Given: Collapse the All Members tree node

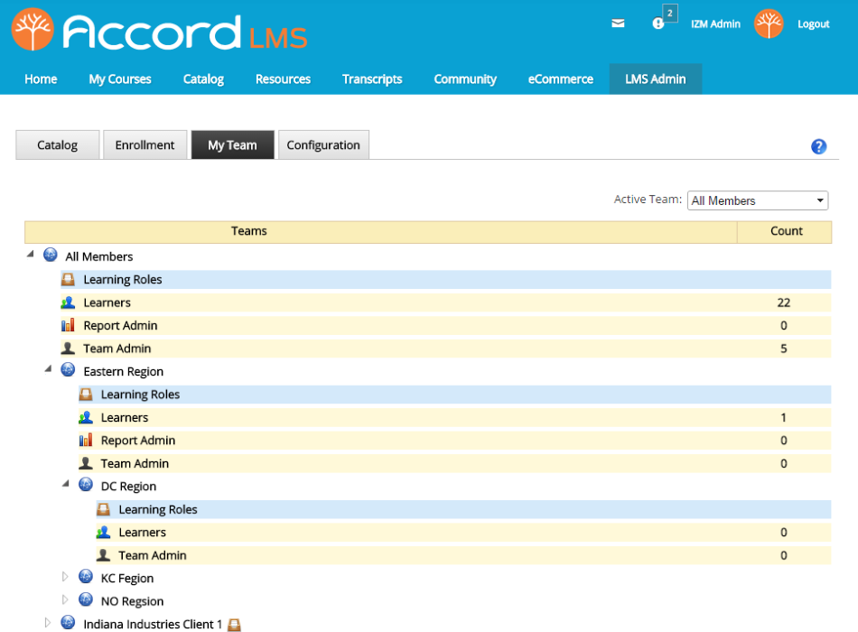Looking at the screenshot, I should [x=31, y=254].
